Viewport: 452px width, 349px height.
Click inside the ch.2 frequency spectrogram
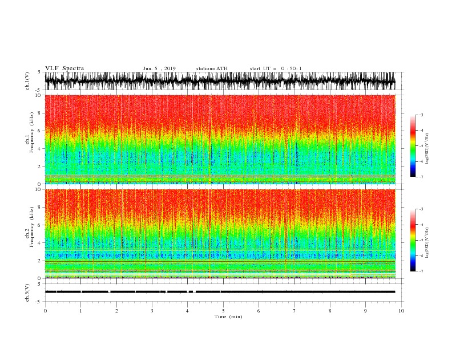[220, 234]
